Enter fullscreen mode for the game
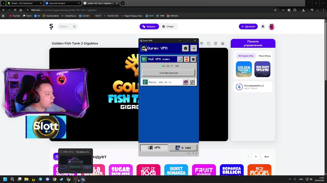 coord(208,43)
